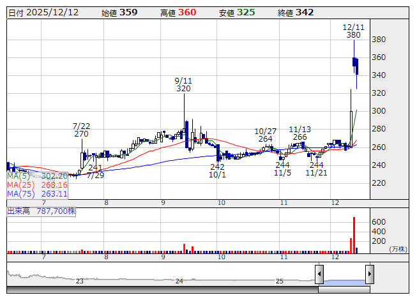Click year 23 in the overview timeline
Viewport: 417px width, 300px height.
click(x=80, y=281)
